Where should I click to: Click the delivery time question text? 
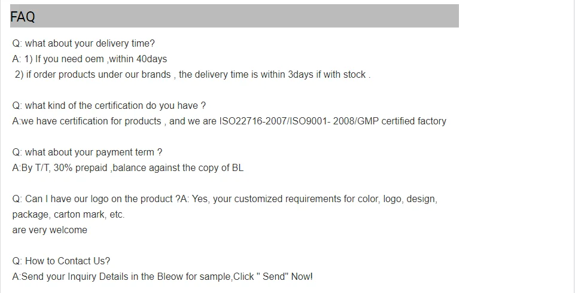coord(84,44)
